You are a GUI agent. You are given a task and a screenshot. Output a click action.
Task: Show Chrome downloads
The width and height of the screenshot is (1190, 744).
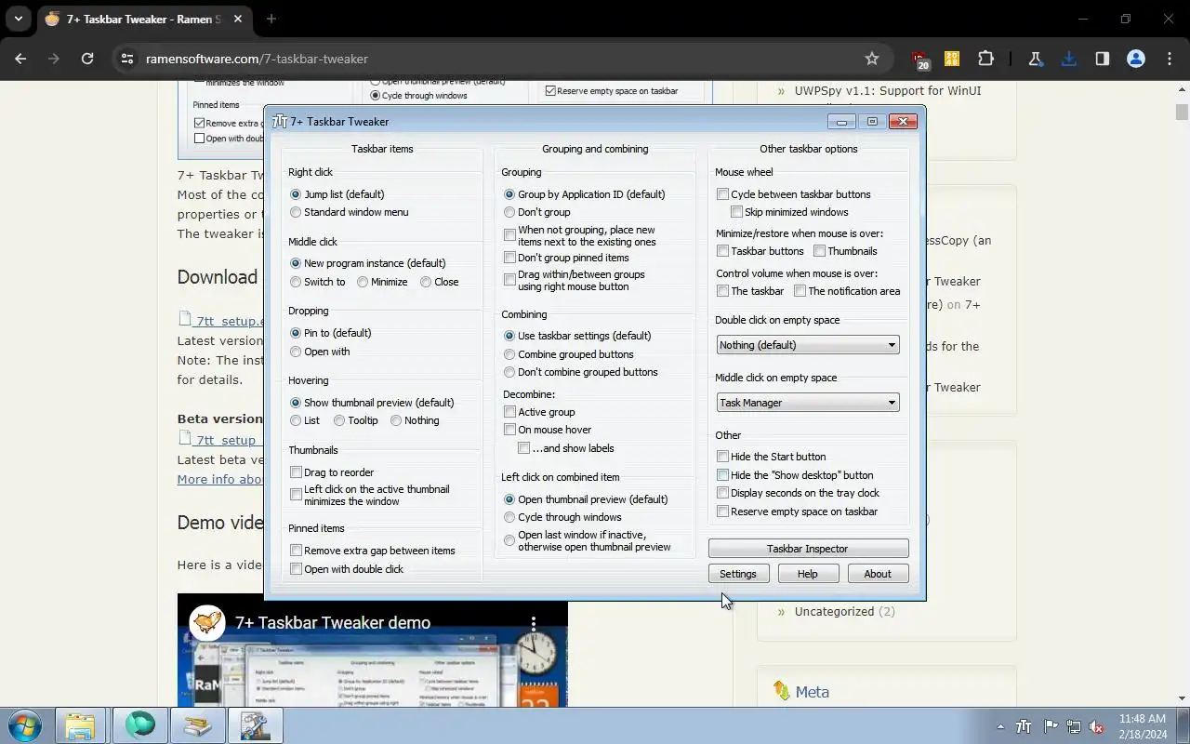[1068, 59]
